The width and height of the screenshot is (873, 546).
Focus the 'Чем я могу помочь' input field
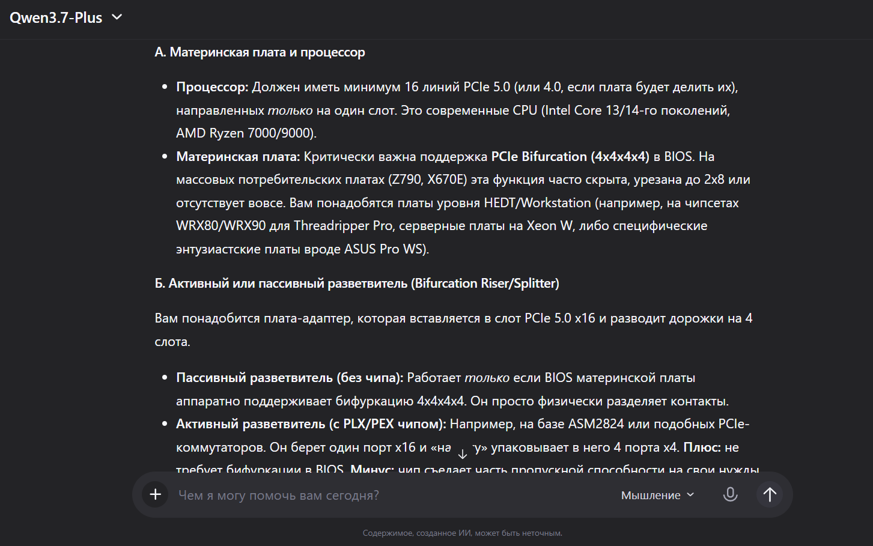click(x=391, y=495)
